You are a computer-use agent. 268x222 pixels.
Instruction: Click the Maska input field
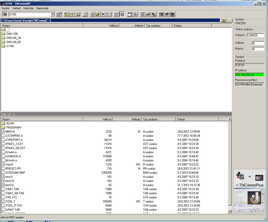pos(258,49)
